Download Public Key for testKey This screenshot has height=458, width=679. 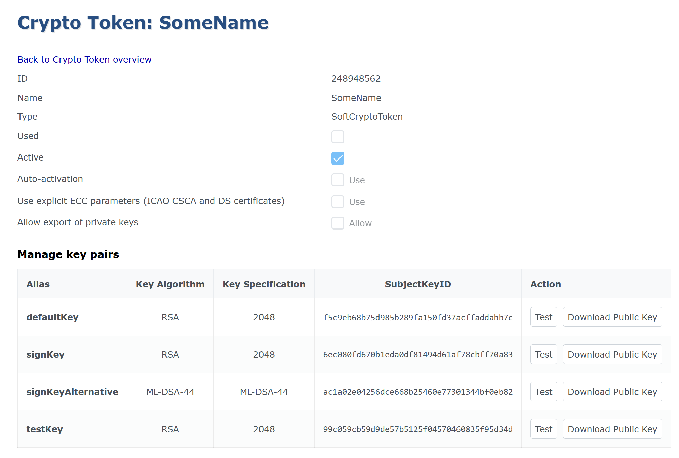tap(612, 429)
